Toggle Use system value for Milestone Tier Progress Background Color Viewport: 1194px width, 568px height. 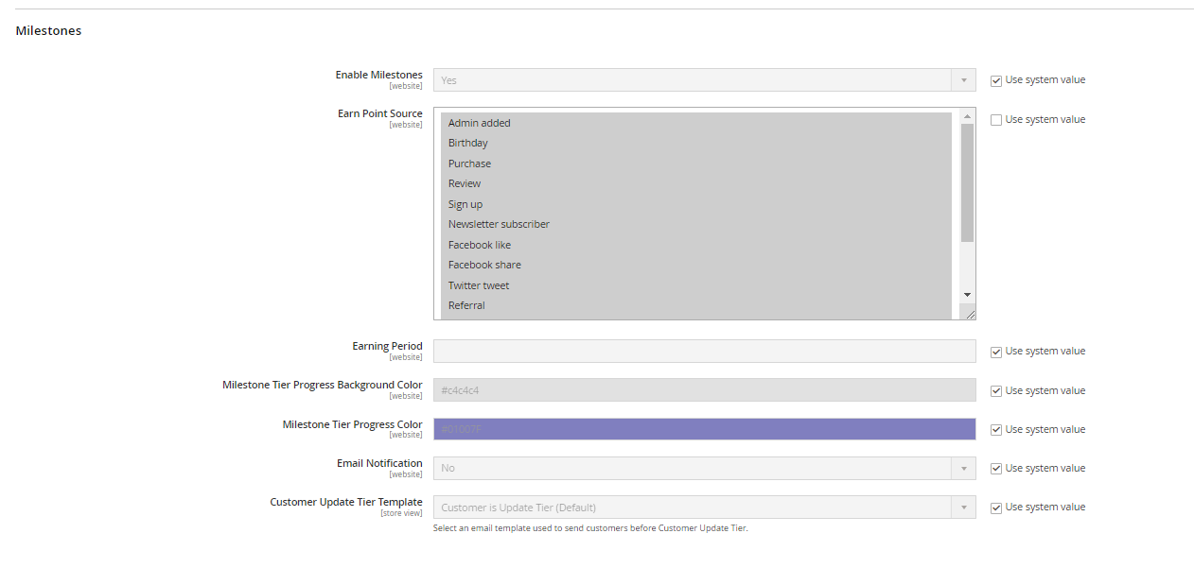(x=996, y=391)
